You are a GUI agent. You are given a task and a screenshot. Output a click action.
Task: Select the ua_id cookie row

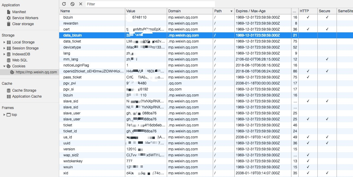[x=206, y=137]
